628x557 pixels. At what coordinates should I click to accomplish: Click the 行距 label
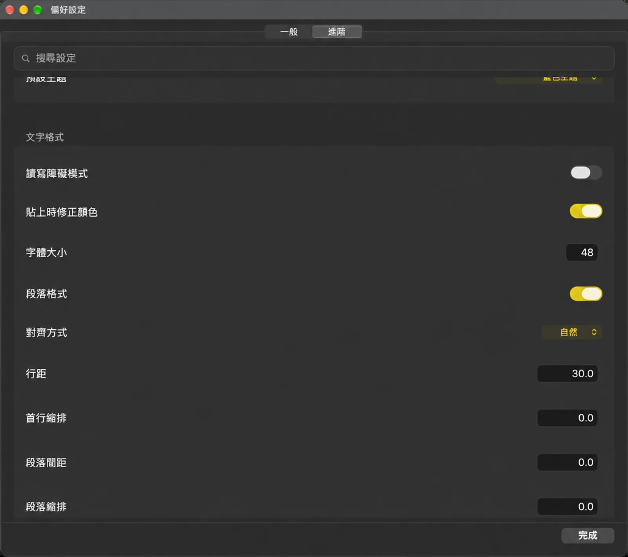(x=36, y=374)
